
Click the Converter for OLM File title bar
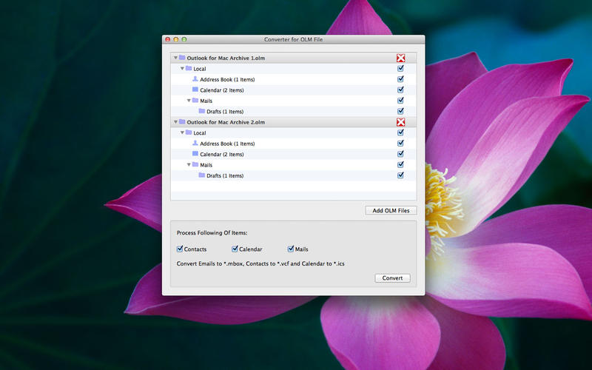(293, 38)
